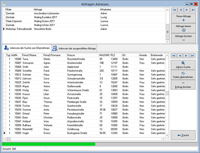Switch to Adressen der ausgewählten Abfrage tab
Image resolution: width=200 pixels, height=153 pixels.
point(74,48)
